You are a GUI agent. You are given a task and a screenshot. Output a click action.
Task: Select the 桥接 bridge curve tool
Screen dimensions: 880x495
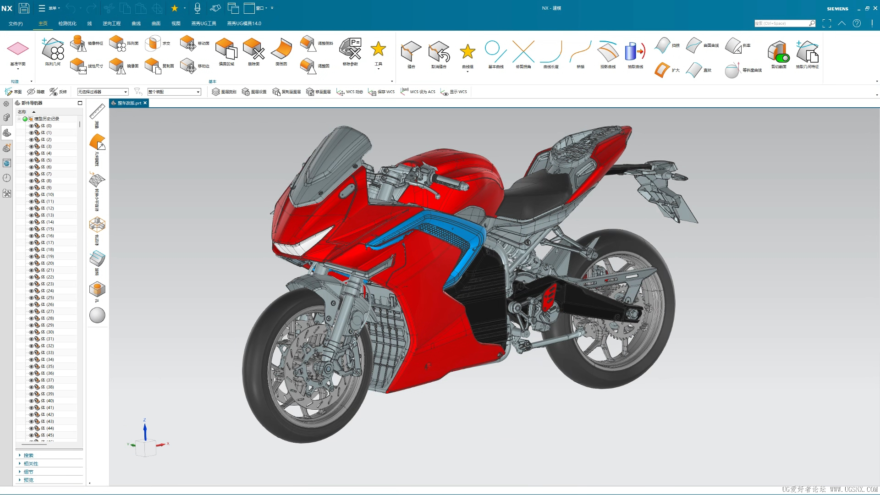[x=580, y=52]
